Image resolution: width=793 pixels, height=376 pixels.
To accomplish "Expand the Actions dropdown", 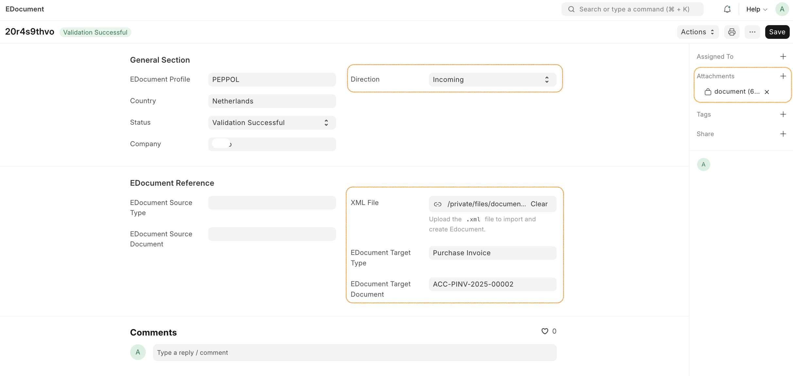I will coord(697,32).
